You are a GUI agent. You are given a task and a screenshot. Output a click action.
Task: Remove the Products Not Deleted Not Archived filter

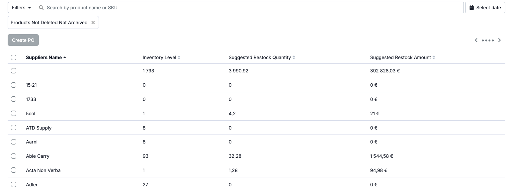point(93,23)
